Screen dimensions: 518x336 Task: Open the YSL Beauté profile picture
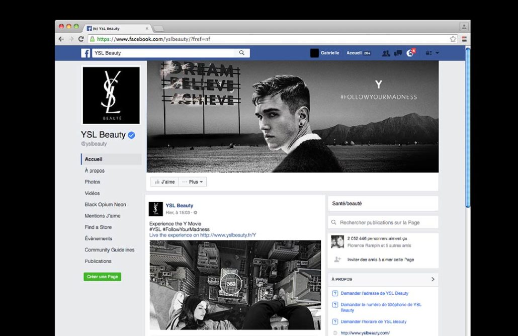pos(111,95)
